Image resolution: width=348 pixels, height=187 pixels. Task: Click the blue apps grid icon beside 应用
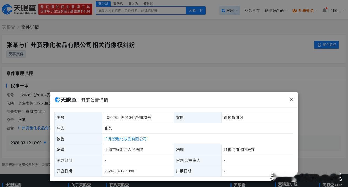pos(224,10)
